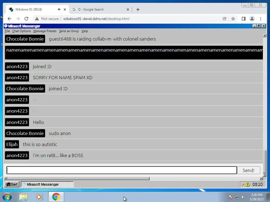This screenshot has width=270, height=202.
Task: Click the horizontal scrollbar right arrow
Action: [x=261, y=179]
